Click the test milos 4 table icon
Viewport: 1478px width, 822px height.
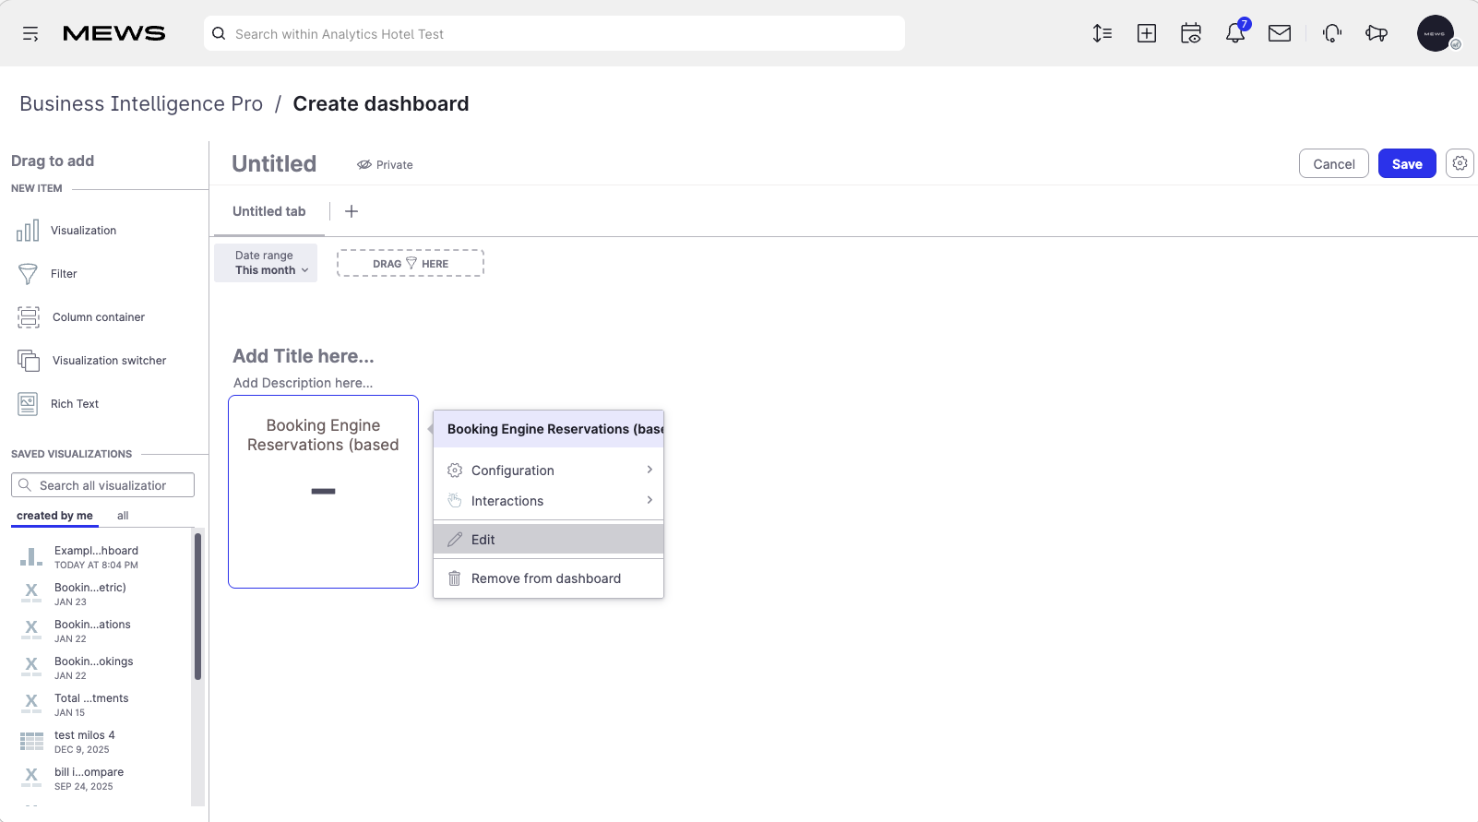pos(31,741)
